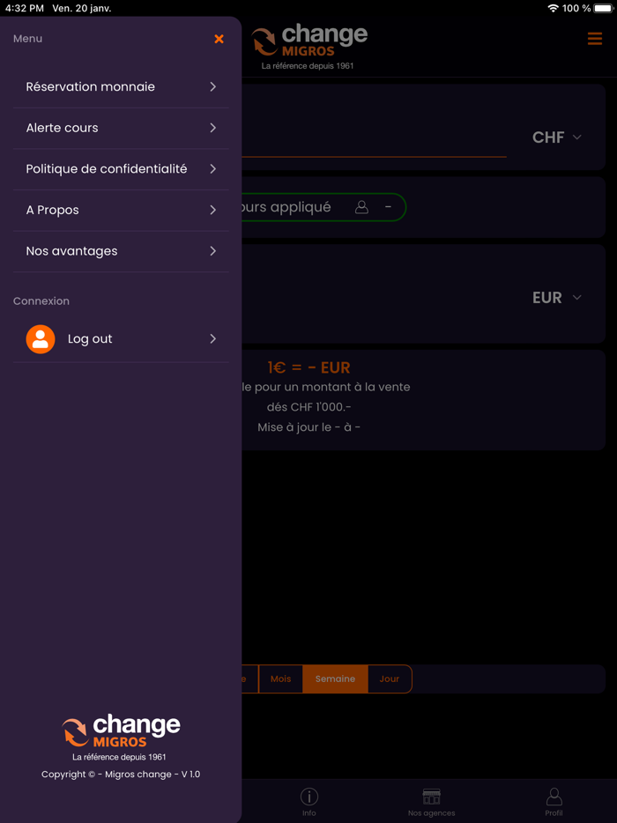Open Politique de confidentialité
The image size is (617, 823).
(x=120, y=168)
